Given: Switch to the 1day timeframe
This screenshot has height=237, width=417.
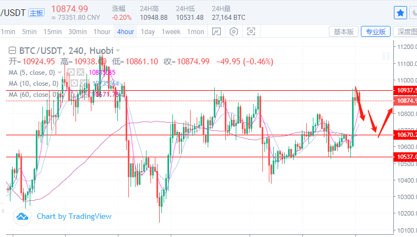Looking at the screenshot, I should point(148,31).
